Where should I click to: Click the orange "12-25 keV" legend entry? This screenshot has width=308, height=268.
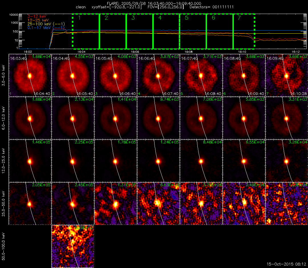38,20
